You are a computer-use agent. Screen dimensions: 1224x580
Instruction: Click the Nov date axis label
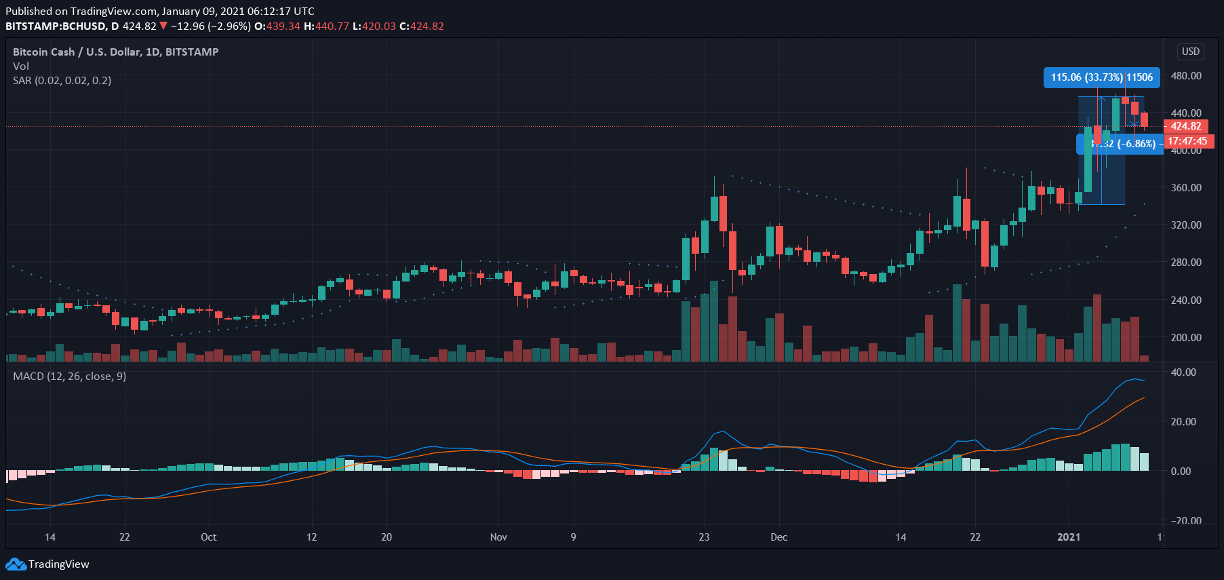(x=498, y=537)
